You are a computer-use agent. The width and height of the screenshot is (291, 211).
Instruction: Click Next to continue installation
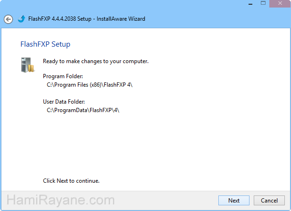pyautogui.click(x=234, y=201)
